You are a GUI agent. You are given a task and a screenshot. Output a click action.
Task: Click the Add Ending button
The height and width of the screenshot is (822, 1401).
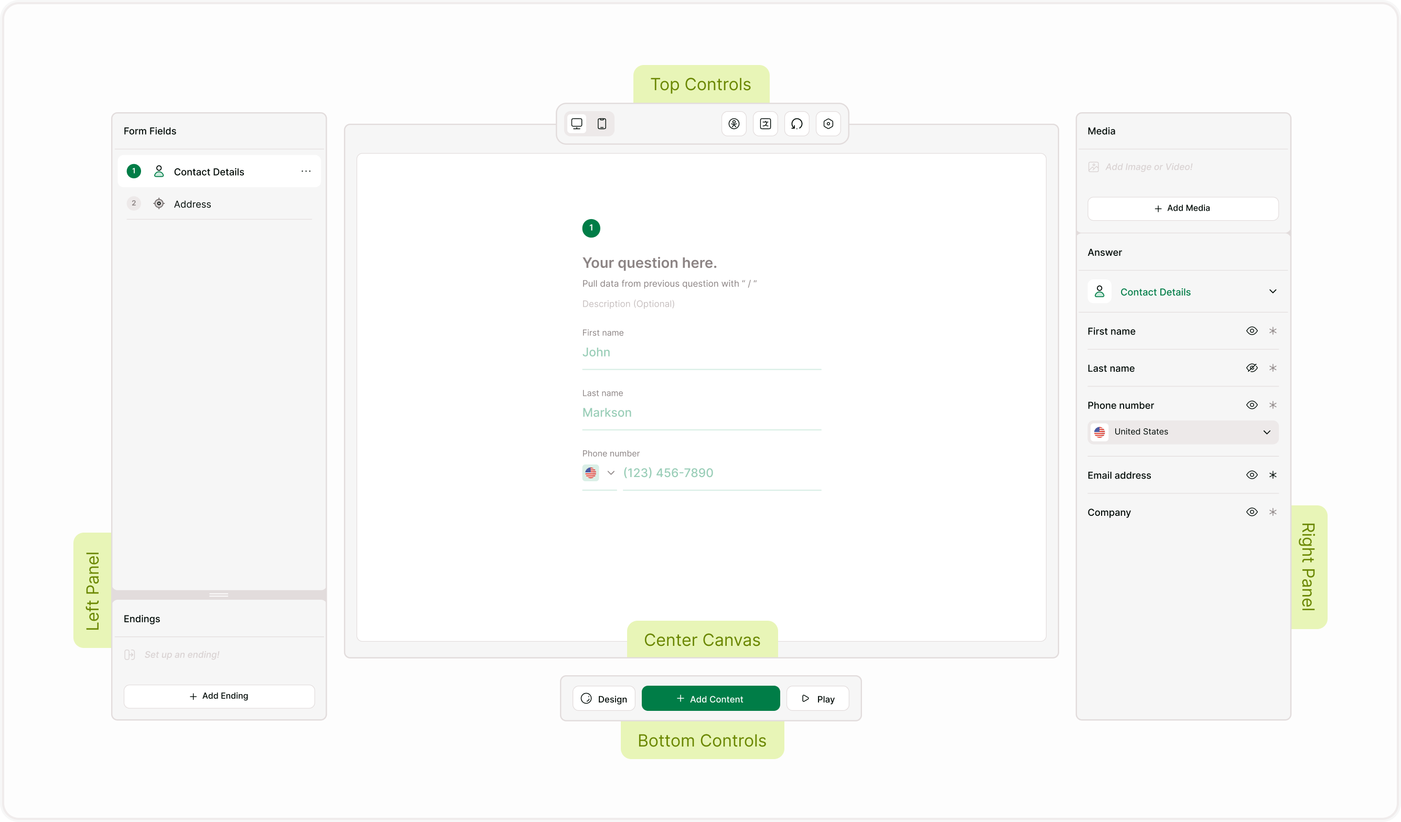(219, 696)
